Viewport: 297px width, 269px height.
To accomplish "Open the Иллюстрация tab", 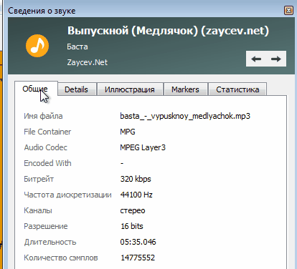I will [x=130, y=89].
